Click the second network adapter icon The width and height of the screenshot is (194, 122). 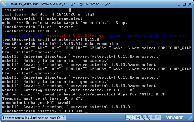pos(149,117)
